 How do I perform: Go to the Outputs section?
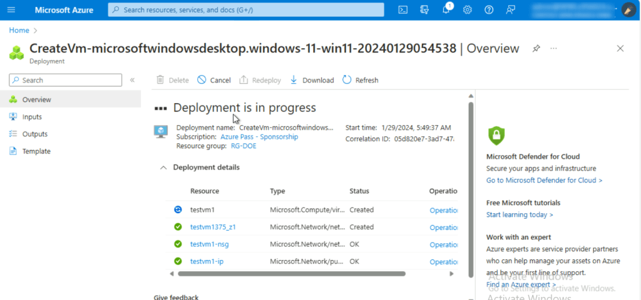point(34,134)
